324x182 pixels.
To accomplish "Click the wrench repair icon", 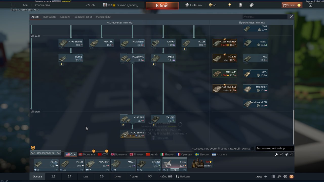I will point(277,154).
